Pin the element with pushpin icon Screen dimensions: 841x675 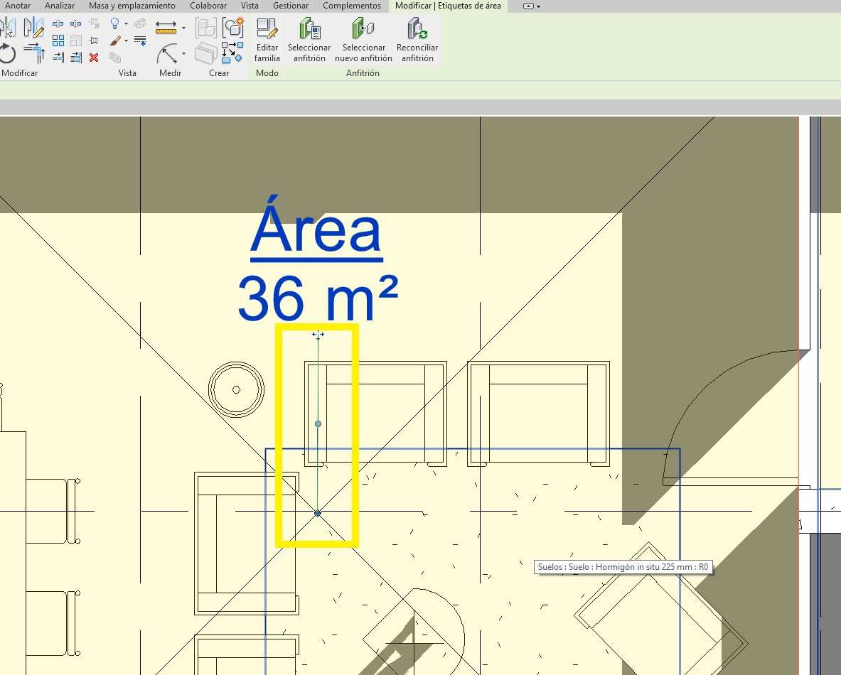click(94, 40)
